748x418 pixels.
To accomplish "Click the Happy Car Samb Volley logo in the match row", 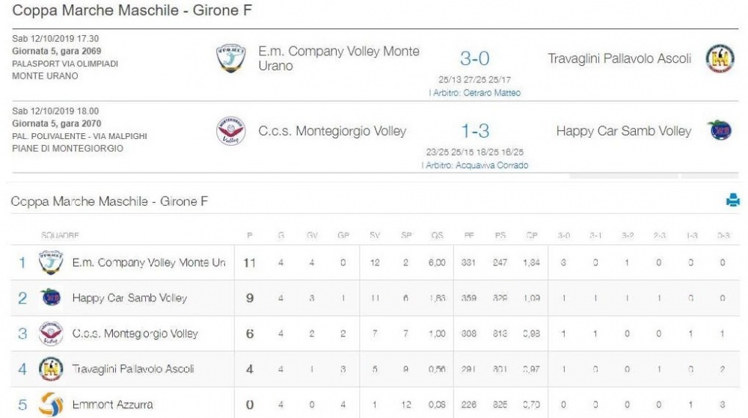I will pos(720,130).
